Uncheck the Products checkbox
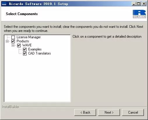Screen dimensions: 148x120 tap(13, 41)
